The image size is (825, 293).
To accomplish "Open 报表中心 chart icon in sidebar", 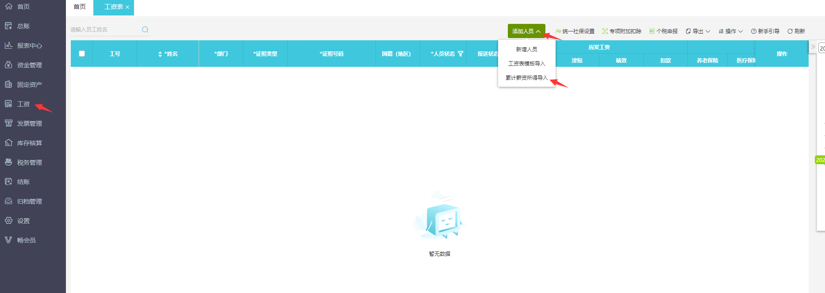I will pos(8,45).
